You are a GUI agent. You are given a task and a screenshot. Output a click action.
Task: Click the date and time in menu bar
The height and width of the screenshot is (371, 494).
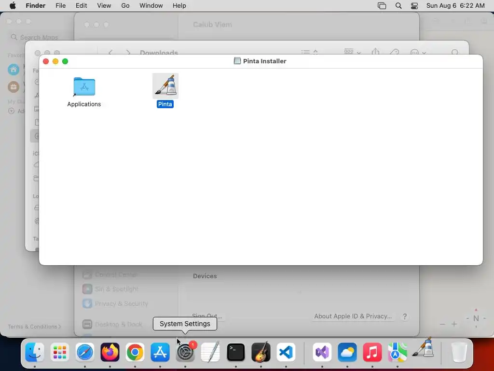[455, 6]
